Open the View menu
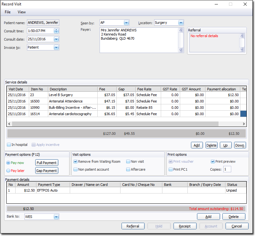This screenshot has width=255, height=236. click(22, 12)
